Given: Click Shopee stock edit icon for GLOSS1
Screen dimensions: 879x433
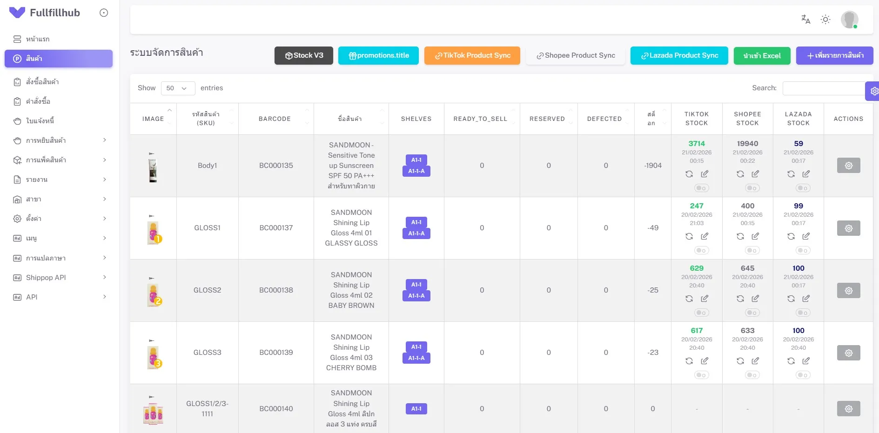Looking at the screenshot, I should tap(755, 236).
